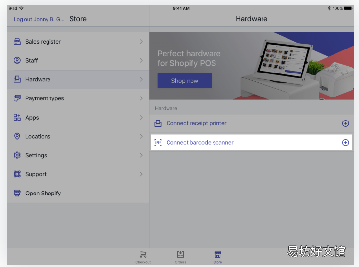Tap 'Perfect hardware for Shopify POS' text
This screenshot has height=267, width=359.
click(x=189, y=58)
